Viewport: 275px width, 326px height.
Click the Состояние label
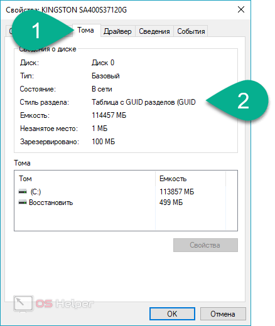point(38,89)
